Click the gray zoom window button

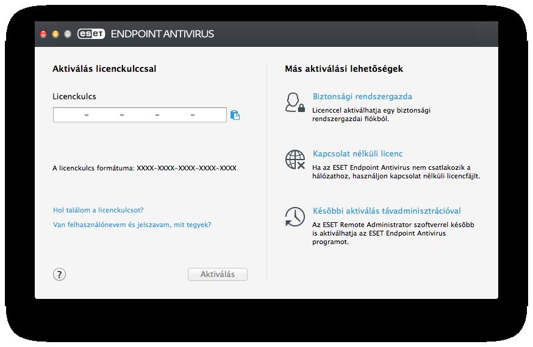click(68, 34)
